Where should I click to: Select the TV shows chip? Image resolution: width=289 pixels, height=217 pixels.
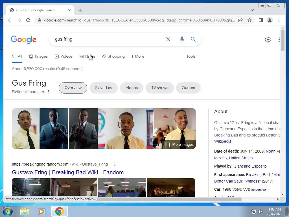pos(160,88)
